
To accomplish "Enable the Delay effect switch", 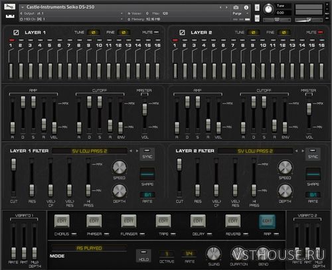I will (x=209, y=234).
